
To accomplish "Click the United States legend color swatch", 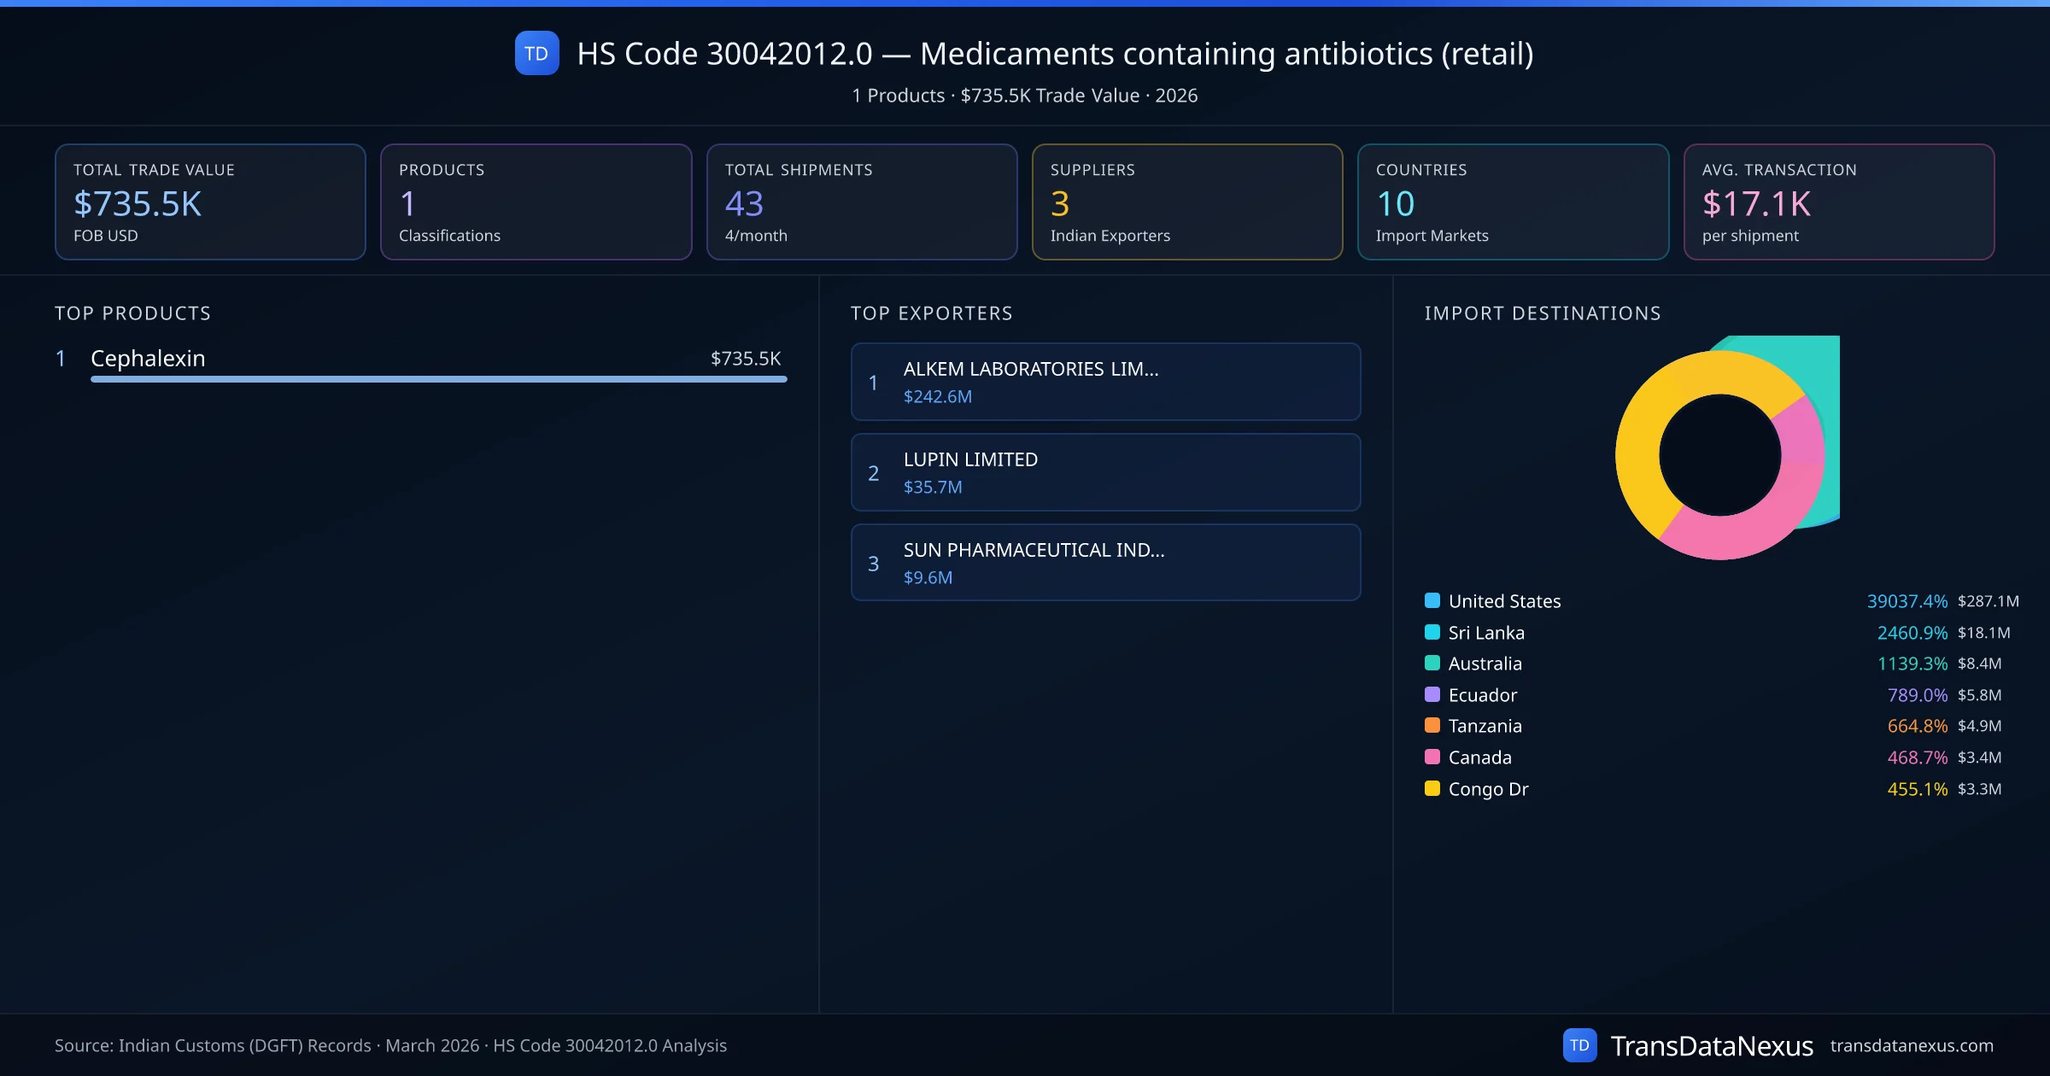I will 1432,600.
